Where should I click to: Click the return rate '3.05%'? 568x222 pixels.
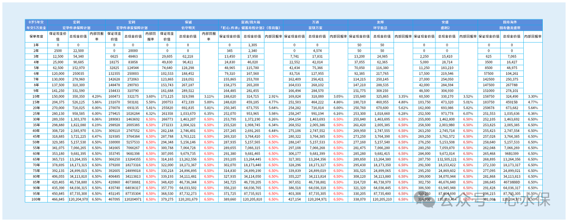(x=338, y=97)
